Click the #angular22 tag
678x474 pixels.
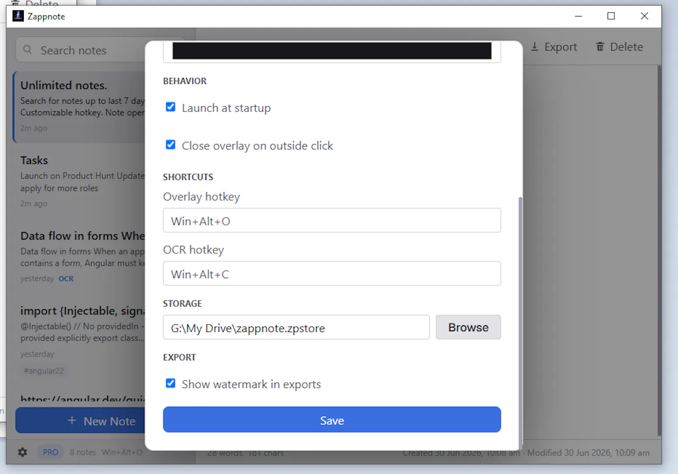[44, 371]
